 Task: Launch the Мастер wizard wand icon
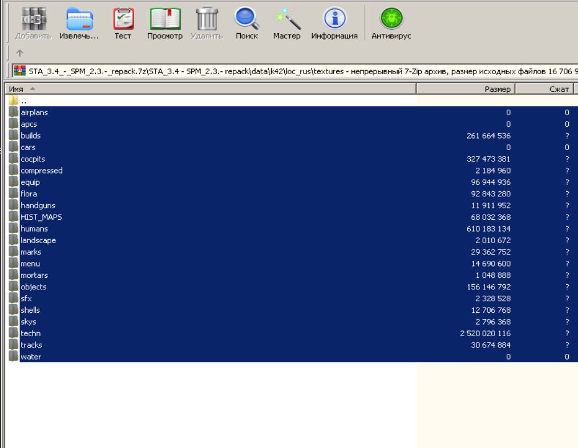click(x=288, y=18)
